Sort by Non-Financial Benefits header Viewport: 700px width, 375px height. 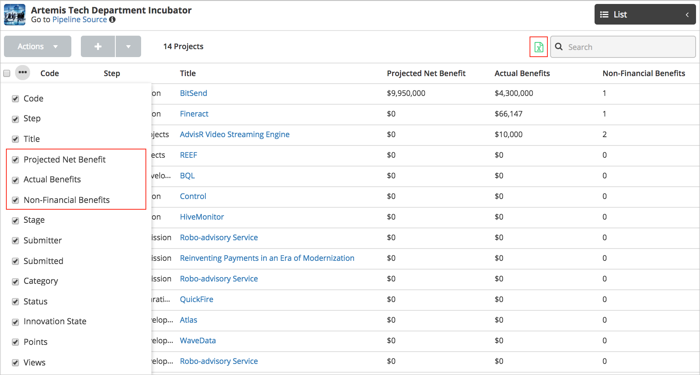(644, 73)
